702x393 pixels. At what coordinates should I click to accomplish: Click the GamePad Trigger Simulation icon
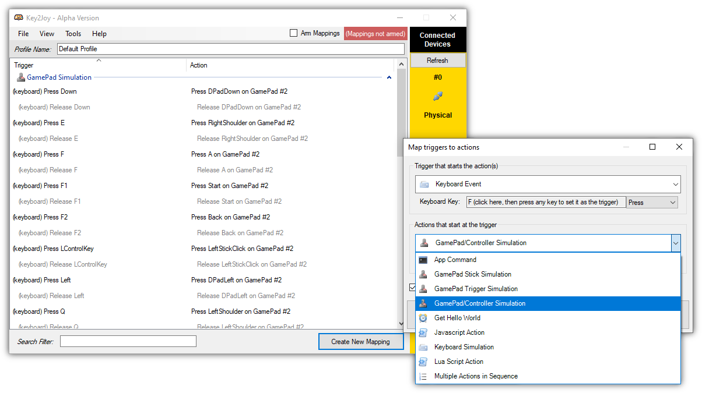423,289
